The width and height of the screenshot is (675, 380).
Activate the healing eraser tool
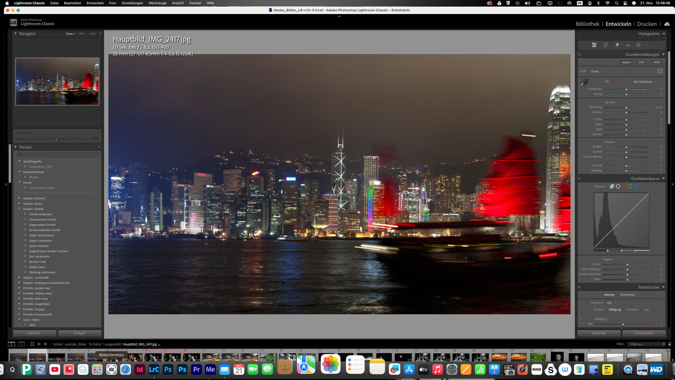pyautogui.click(x=617, y=45)
